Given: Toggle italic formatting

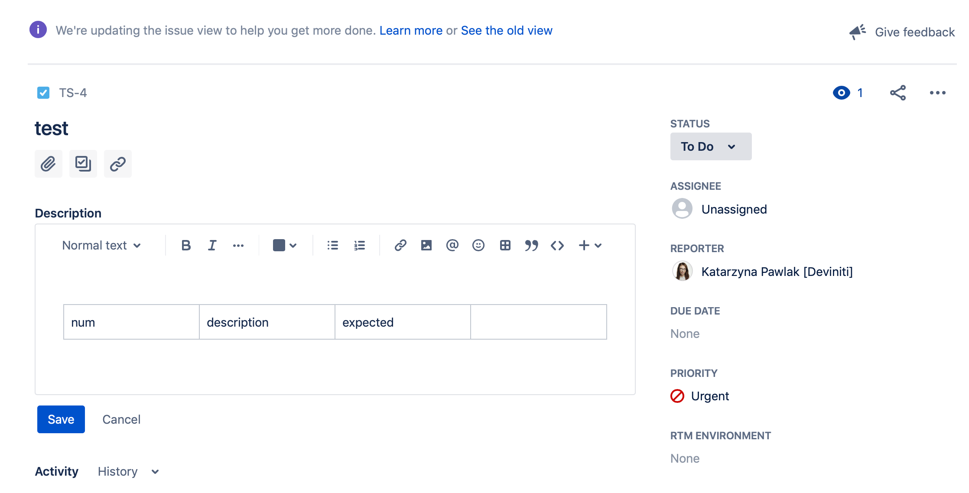Looking at the screenshot, I should tap(212, 246).
